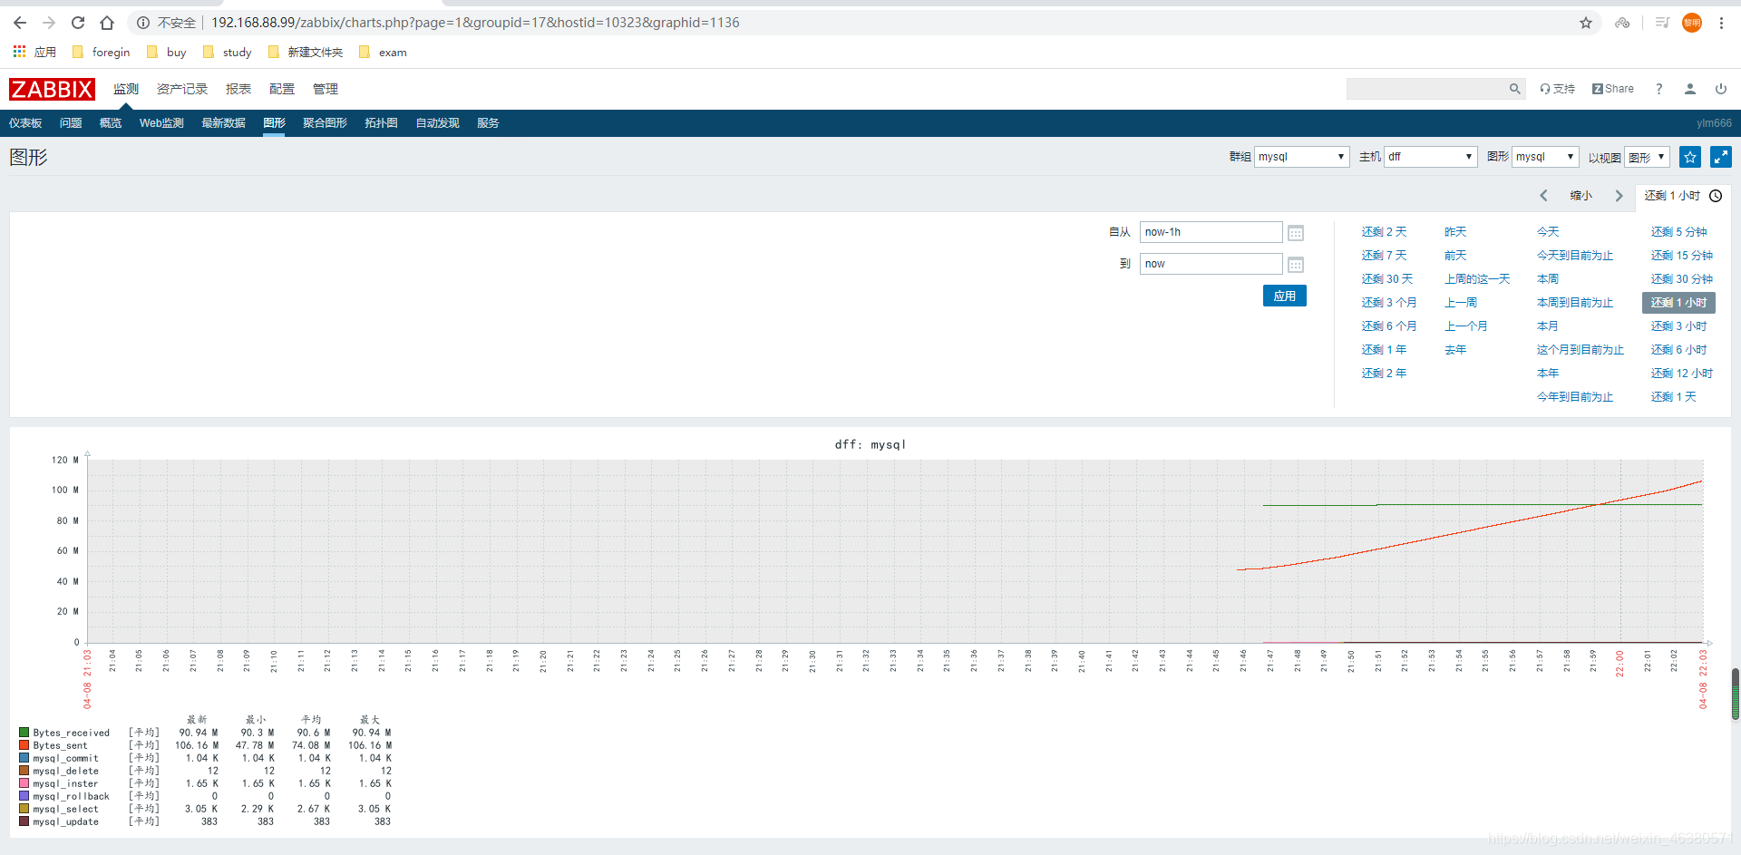Open the Monitoring main menu
Viewport: 1741px width, 855px height.
point(126,89)
